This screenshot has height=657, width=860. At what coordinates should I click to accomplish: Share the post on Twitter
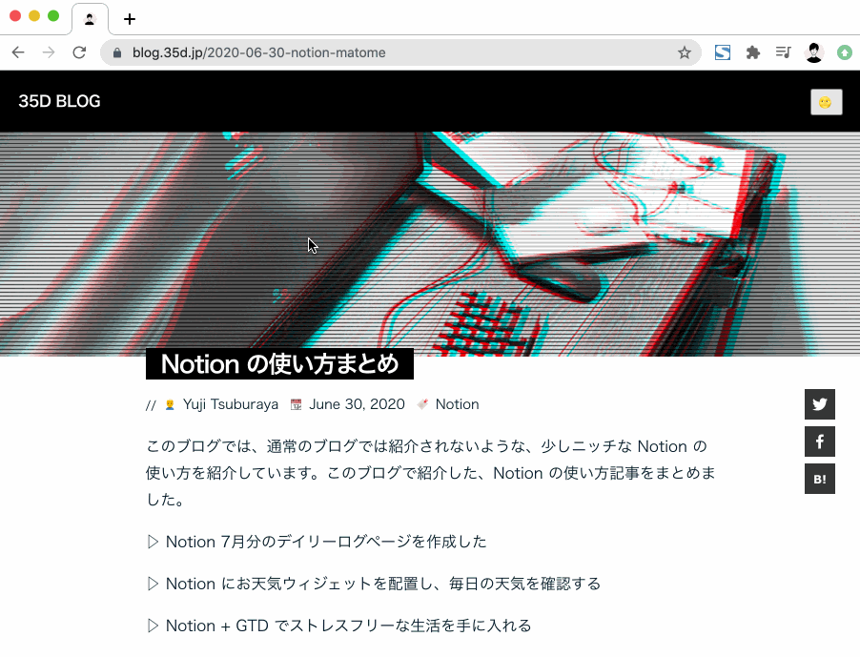[x=819, y=404]
